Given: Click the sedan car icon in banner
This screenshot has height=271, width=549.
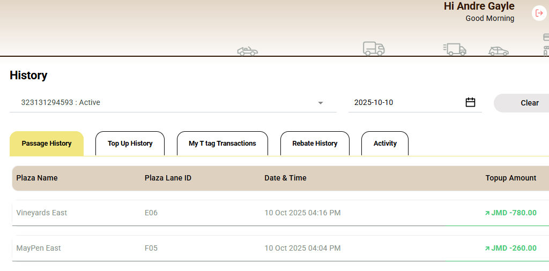Looking at the screenshot, I should click(x=499, y=51).
